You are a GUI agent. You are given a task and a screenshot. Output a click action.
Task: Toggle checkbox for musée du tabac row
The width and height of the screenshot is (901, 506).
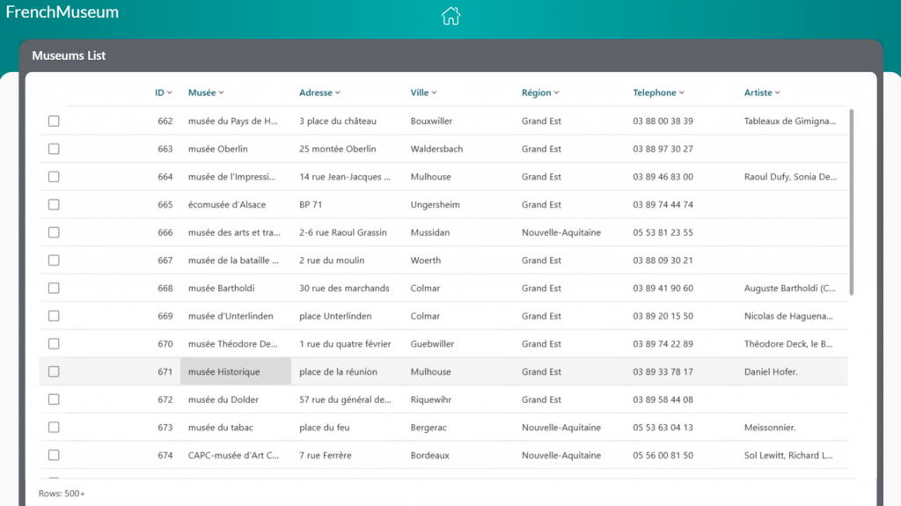tap(54, 428)
